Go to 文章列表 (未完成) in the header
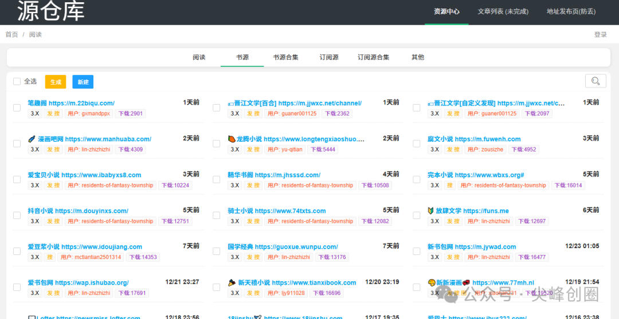Viewport: 619px width, 319px height. point(503,12)
